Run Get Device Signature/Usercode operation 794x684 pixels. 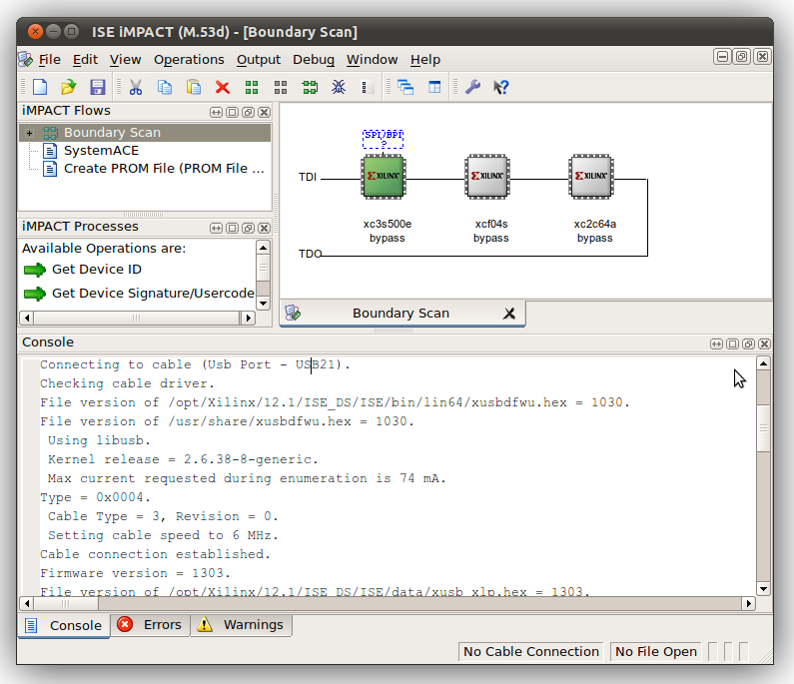coord(153,294)
